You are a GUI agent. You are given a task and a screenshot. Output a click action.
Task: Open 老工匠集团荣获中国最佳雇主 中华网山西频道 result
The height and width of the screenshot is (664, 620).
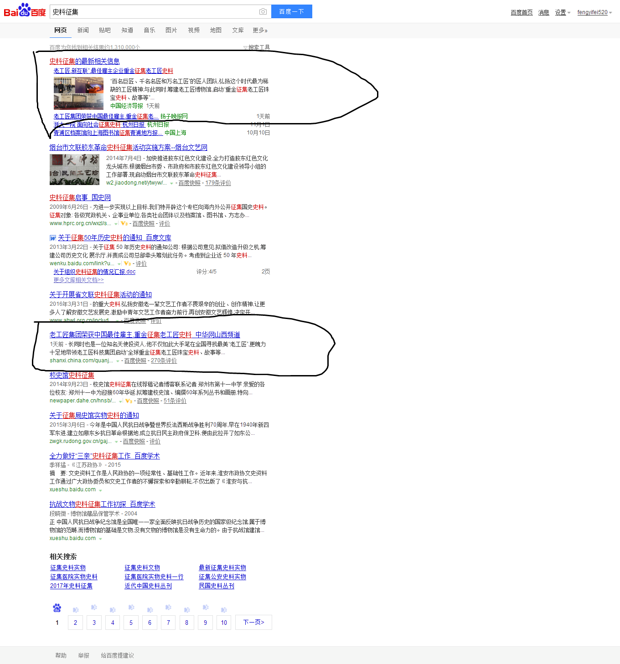pos(145,335)
